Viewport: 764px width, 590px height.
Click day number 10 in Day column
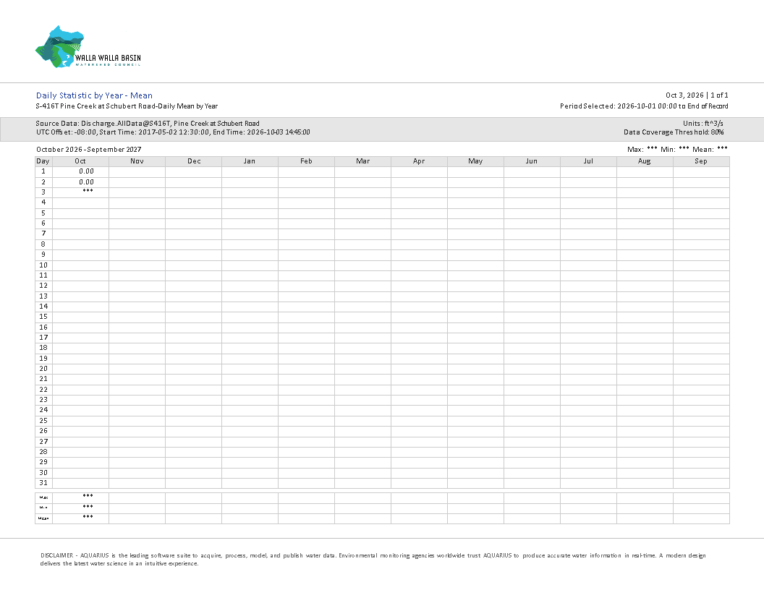(43, 265)
